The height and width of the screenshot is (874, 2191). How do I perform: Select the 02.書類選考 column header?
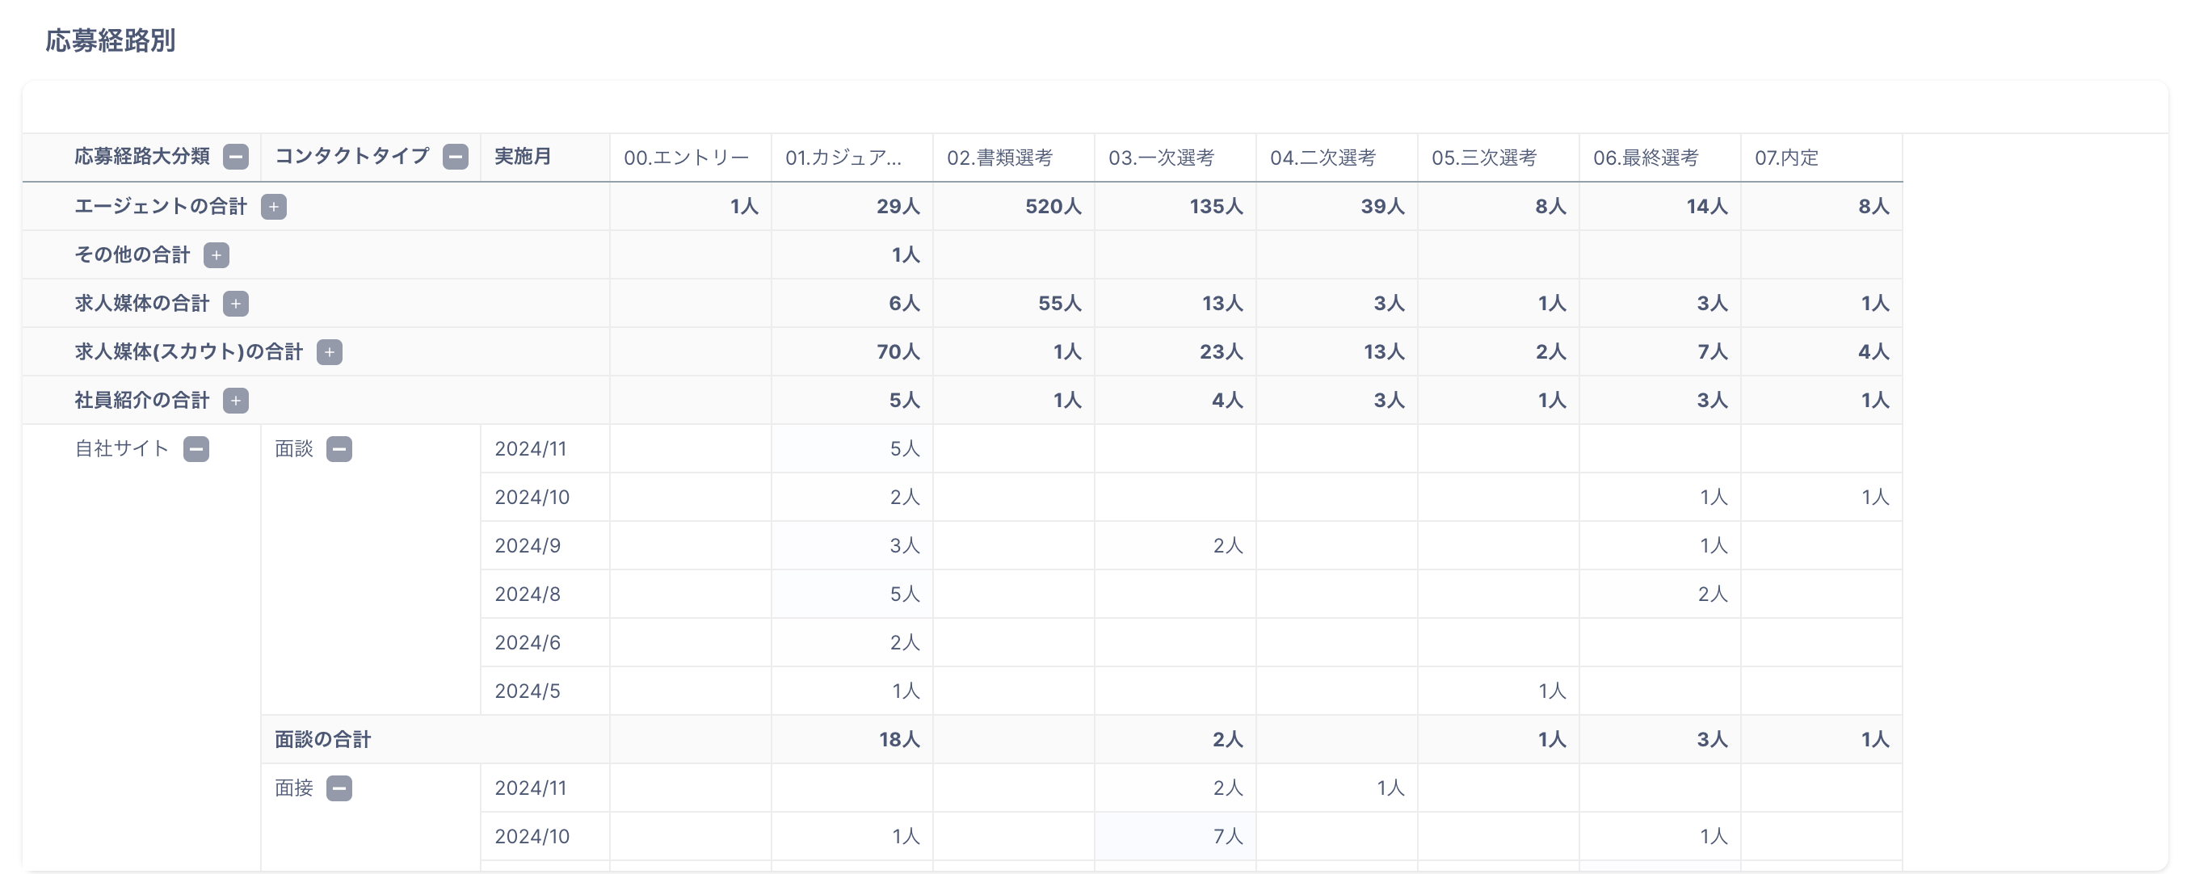(x=999, y=158)
